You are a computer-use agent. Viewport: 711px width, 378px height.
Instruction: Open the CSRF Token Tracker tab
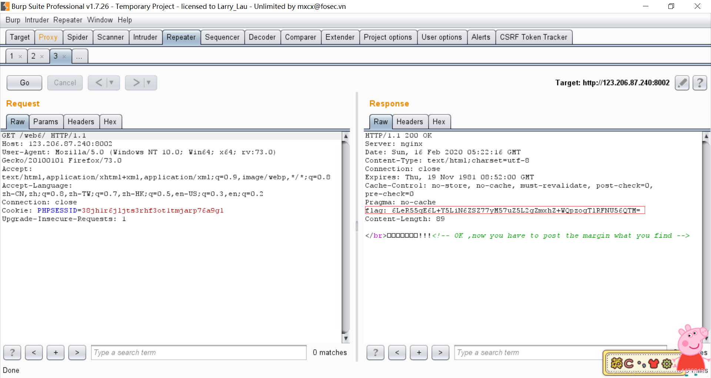534,37
